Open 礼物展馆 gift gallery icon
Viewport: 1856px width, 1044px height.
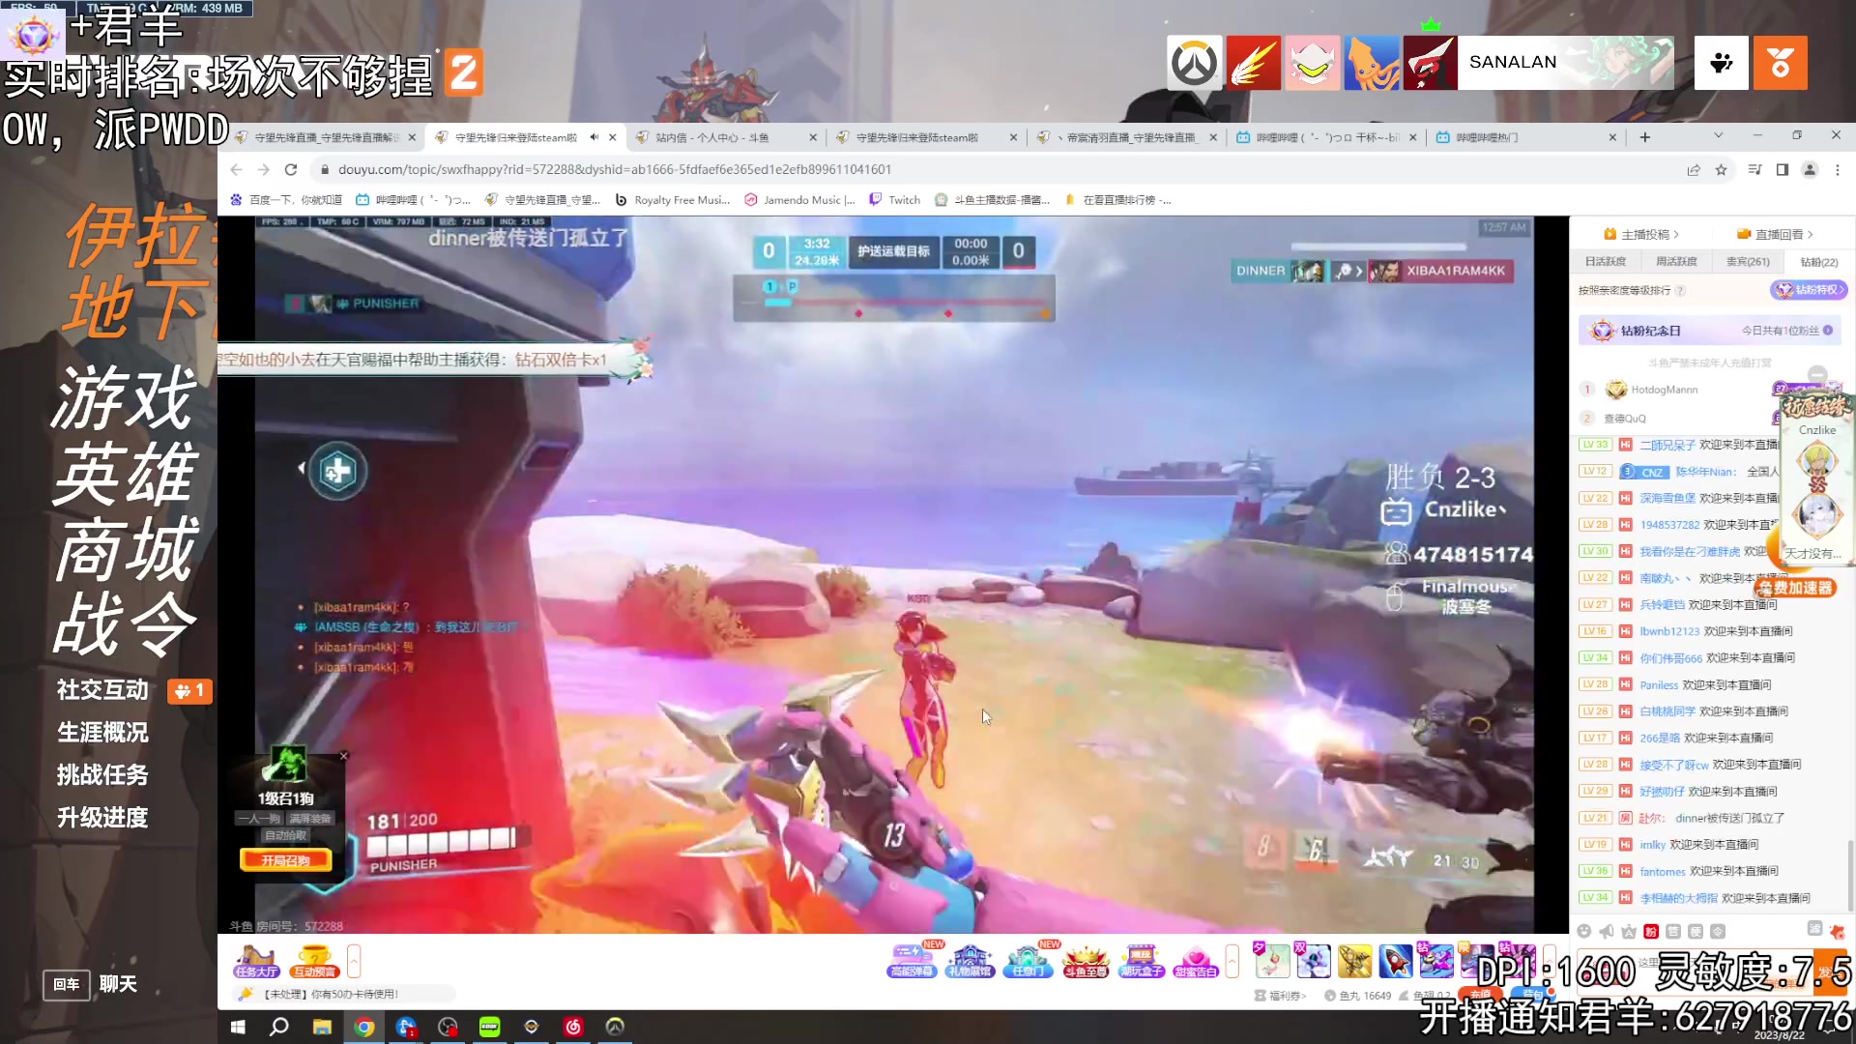pos(971,961)
